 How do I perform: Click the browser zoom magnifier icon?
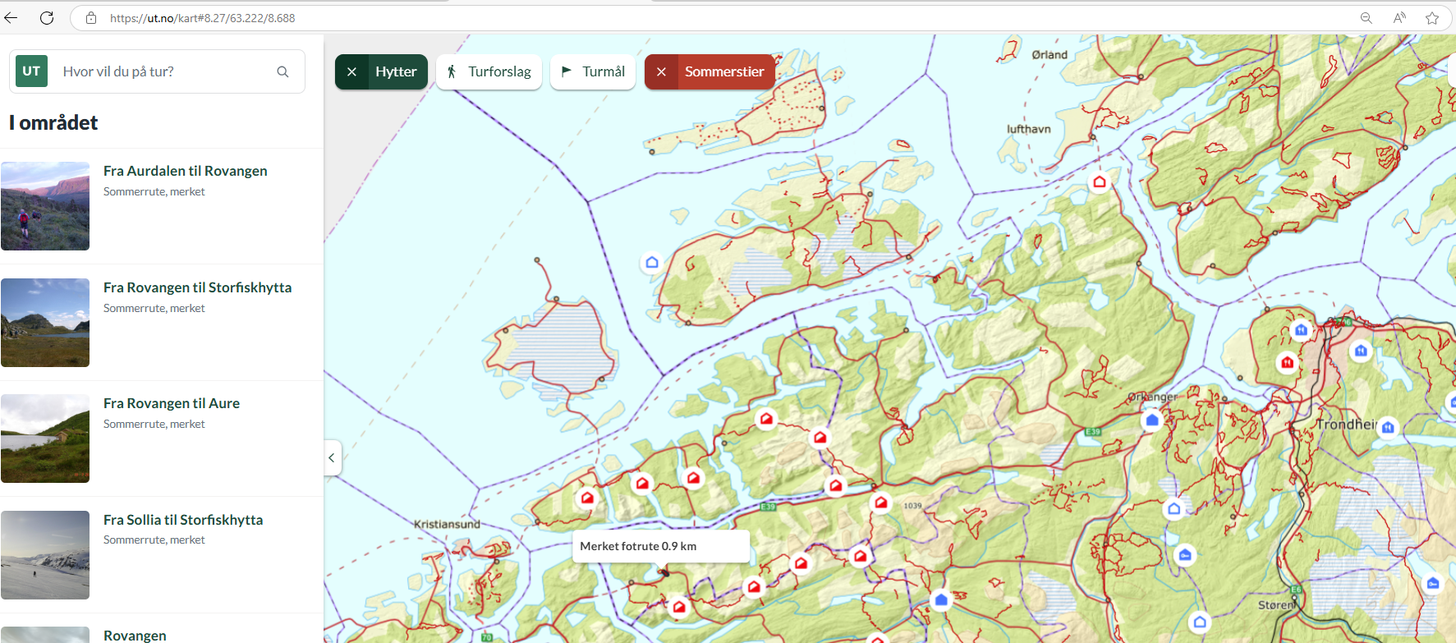(1366, 18)
